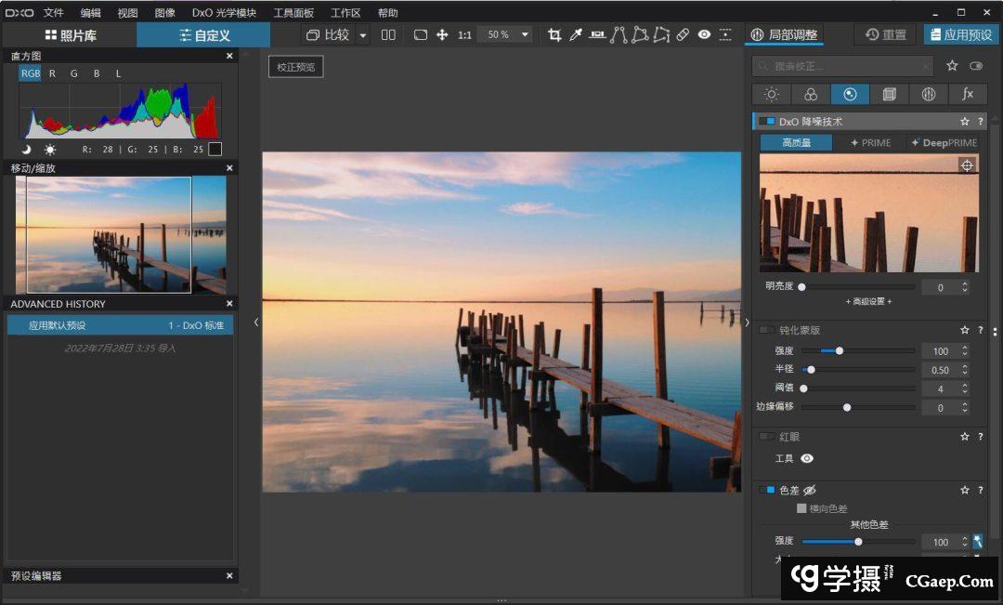Enable the 钝化蒙版 (Unsharp Mask) toggle
1003x605 pixels.
766,330
